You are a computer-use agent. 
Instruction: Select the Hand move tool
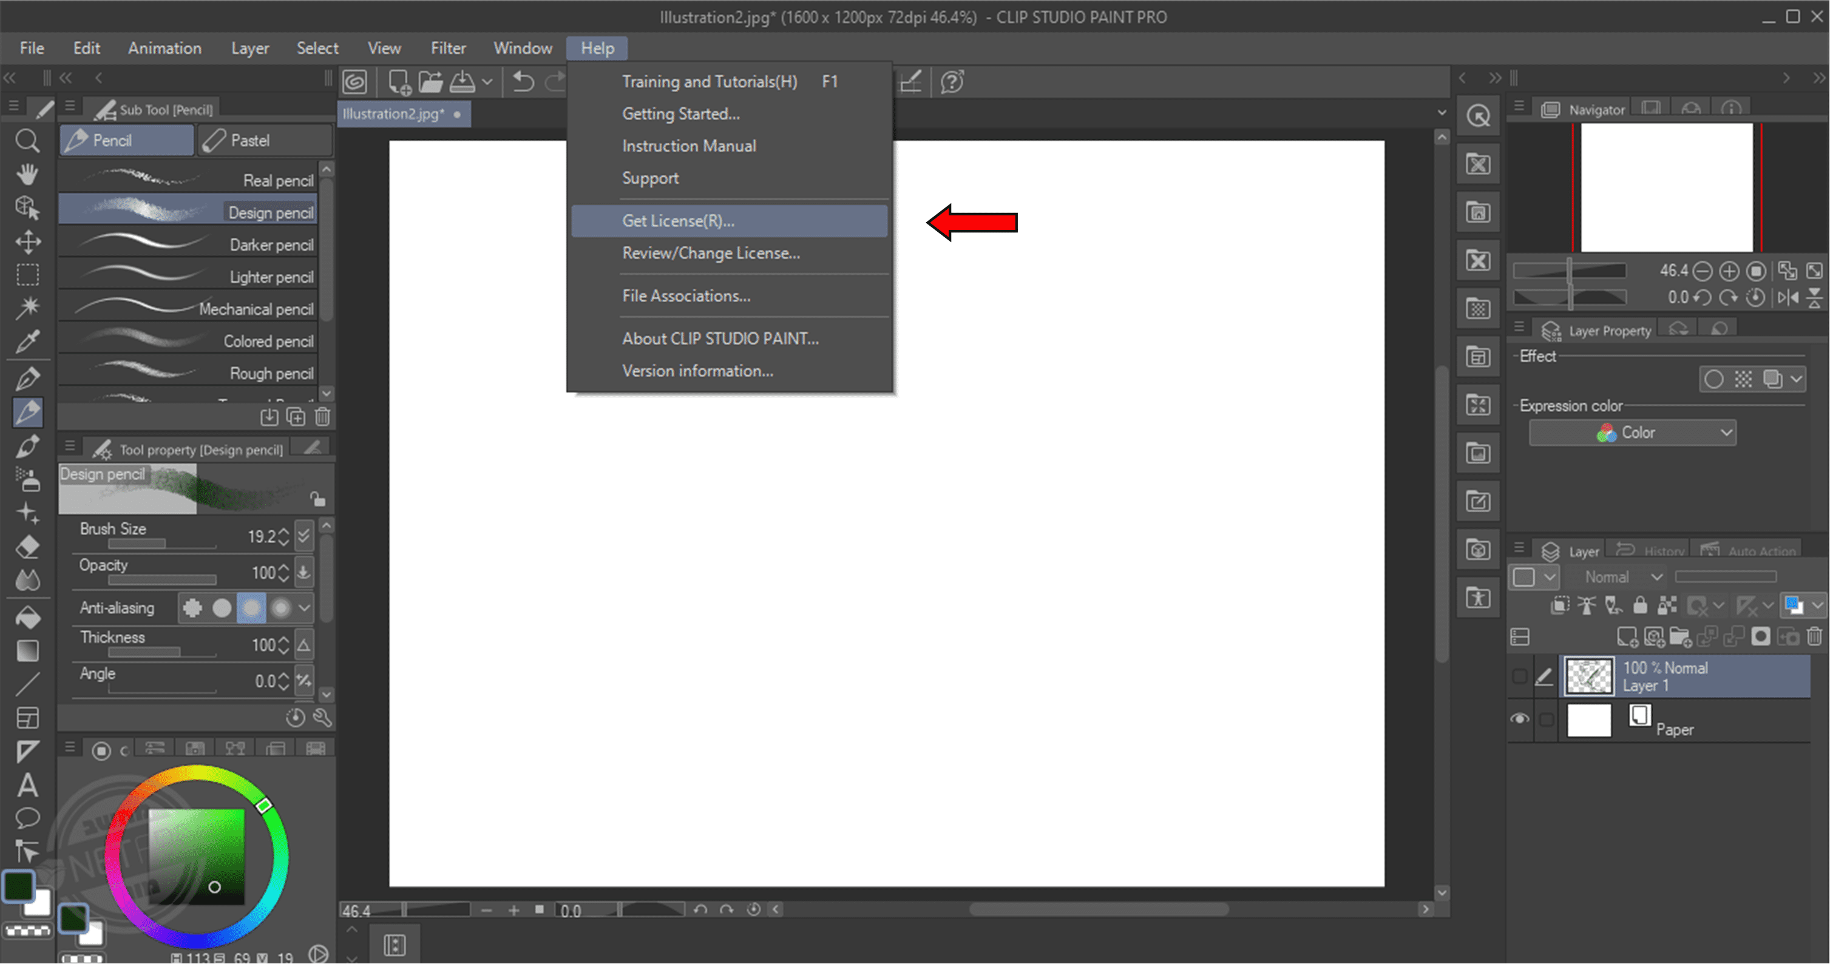[x=27, y=174]
